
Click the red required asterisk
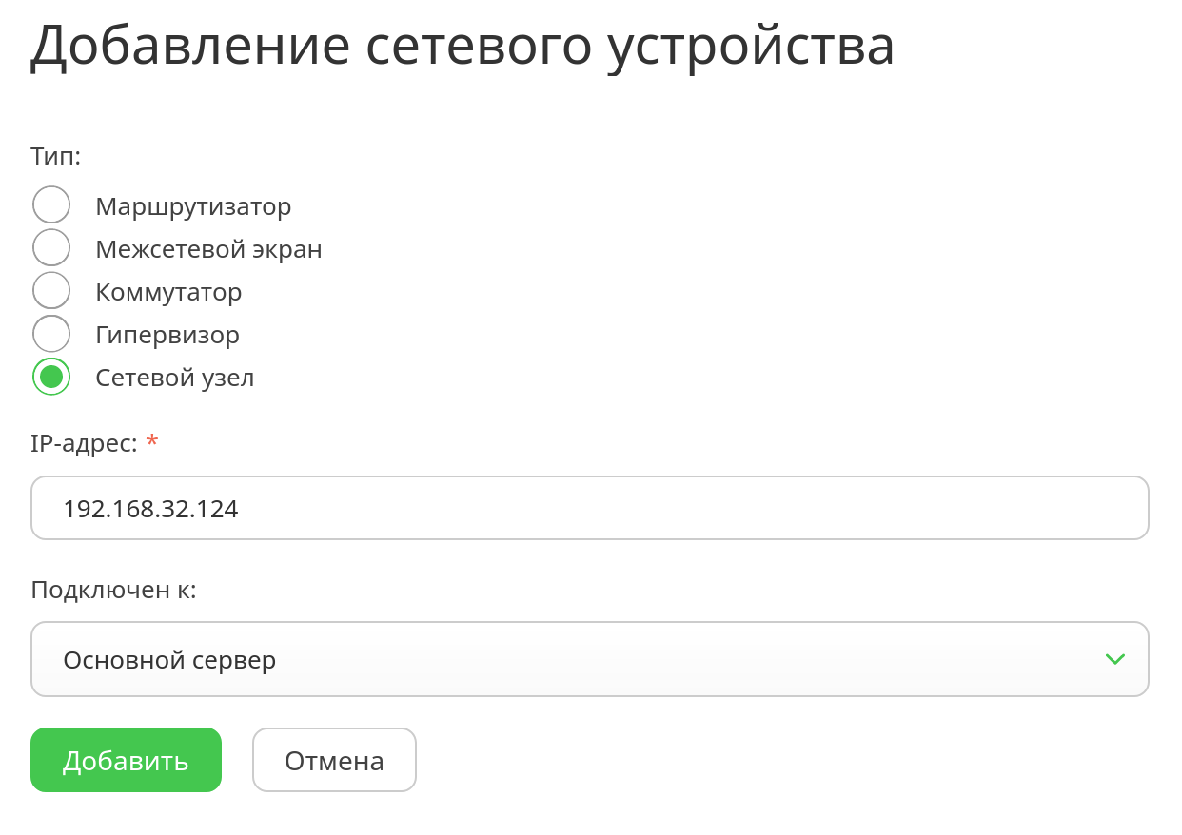point(151,442)
